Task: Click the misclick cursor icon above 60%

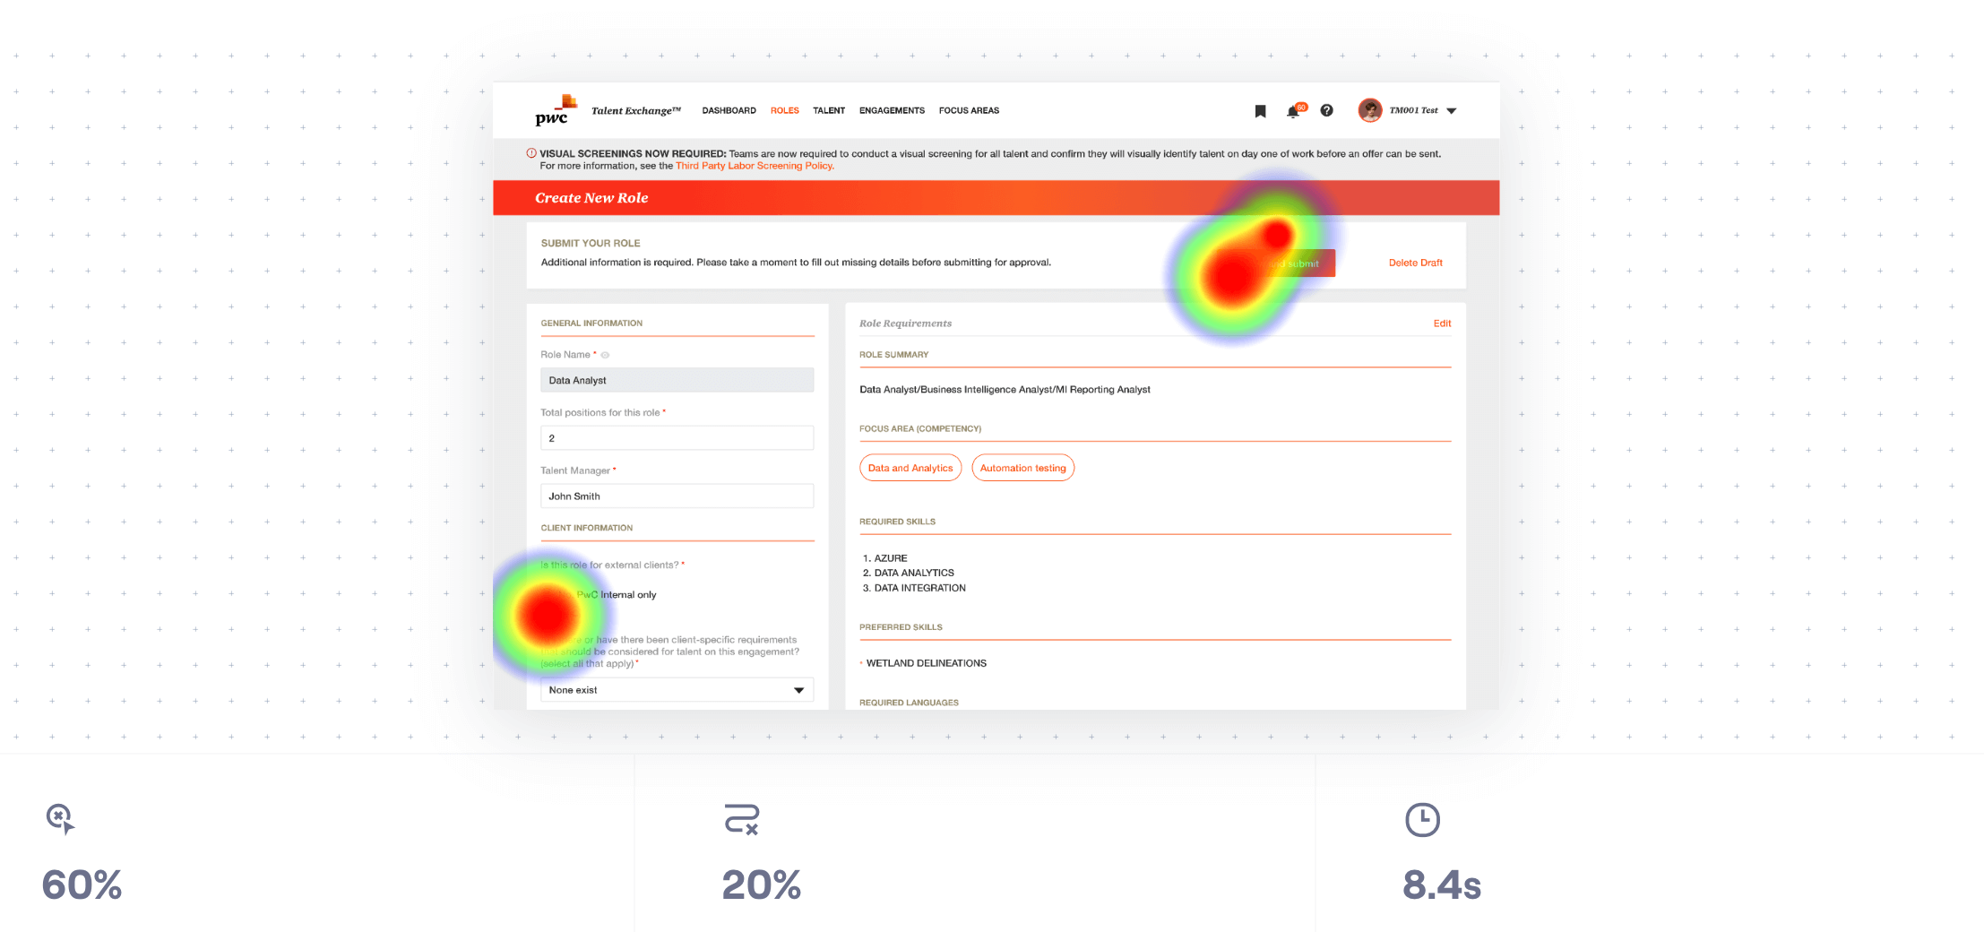Action: 60,818
